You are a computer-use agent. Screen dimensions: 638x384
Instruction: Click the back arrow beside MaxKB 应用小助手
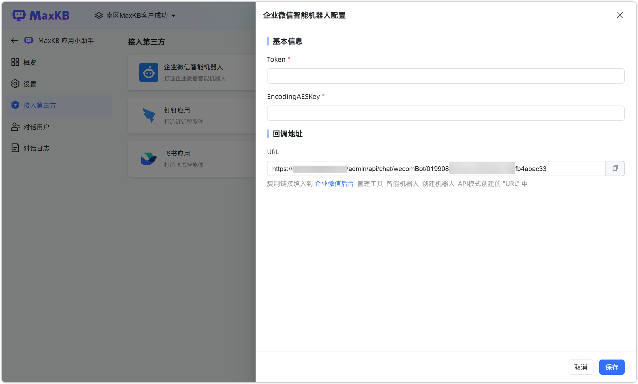pyautogui.click(x=14, y=40)
